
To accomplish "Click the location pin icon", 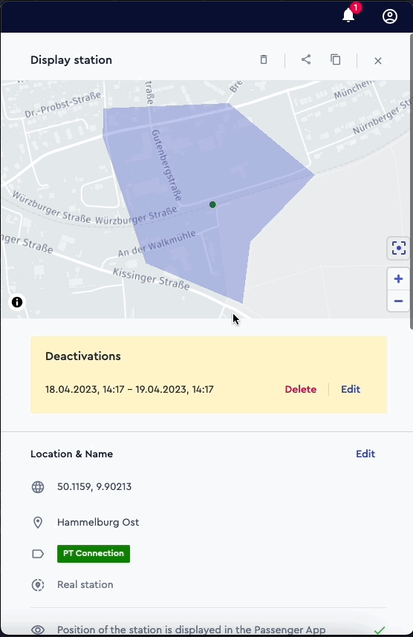I will pos(38,523).
